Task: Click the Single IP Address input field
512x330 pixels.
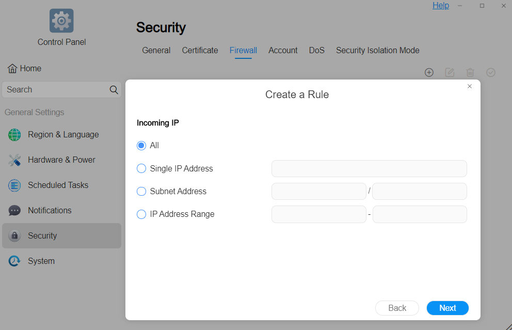Action: (369, 168)
